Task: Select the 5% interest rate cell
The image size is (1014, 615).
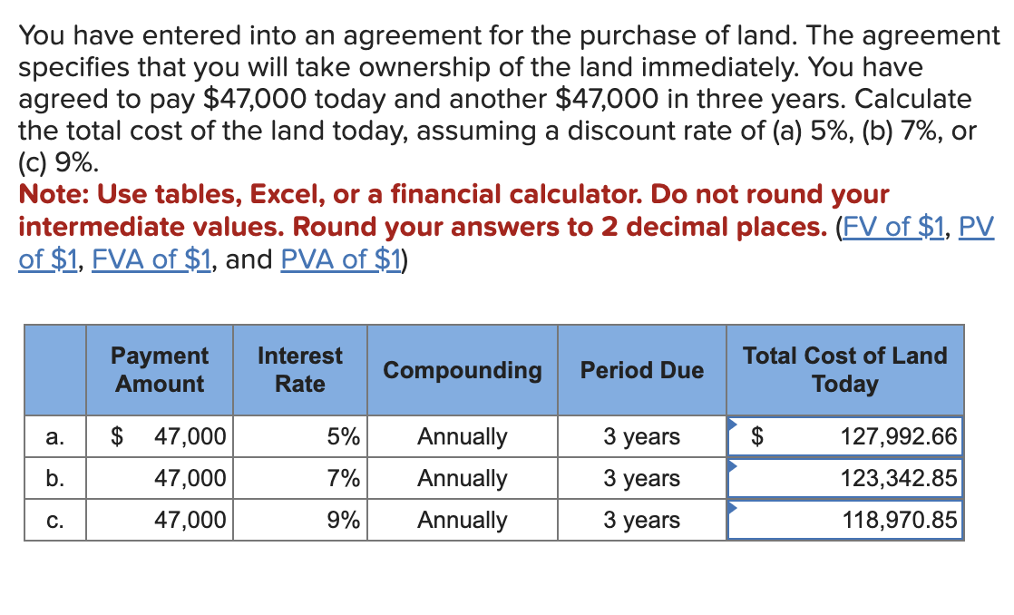Action: pos(300,436)
